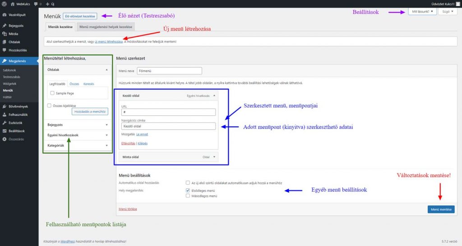Open Testreszabás submenu item
Image resolution: width=462 pixels, height=246 pixels.
click(11, 77)
